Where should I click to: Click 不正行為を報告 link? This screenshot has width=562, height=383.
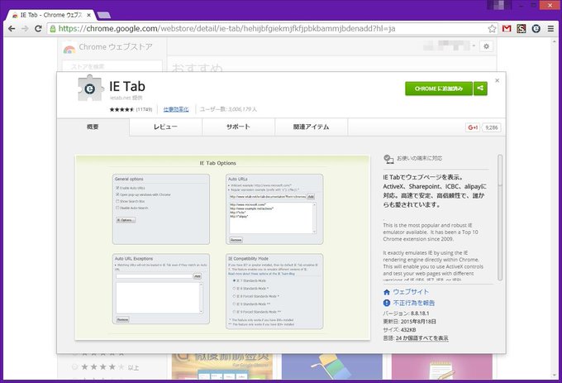(x=414, y=303)
